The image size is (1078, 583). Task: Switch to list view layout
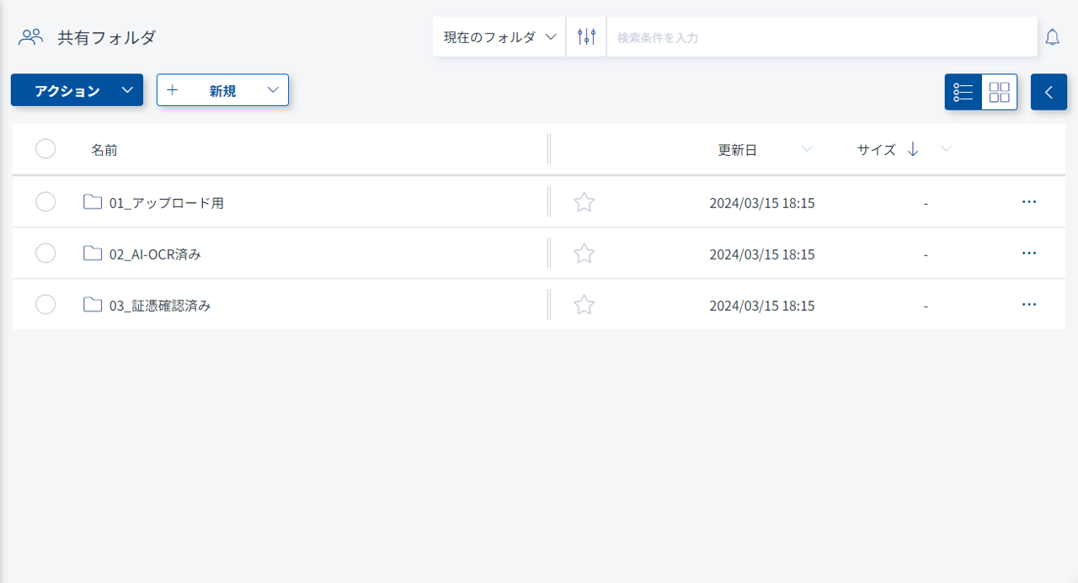click(x=963, y=92)
